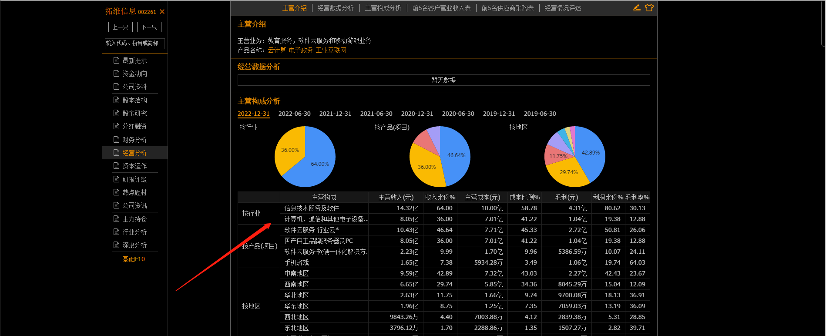Click the 手机游戏 table row

(465, 262)
